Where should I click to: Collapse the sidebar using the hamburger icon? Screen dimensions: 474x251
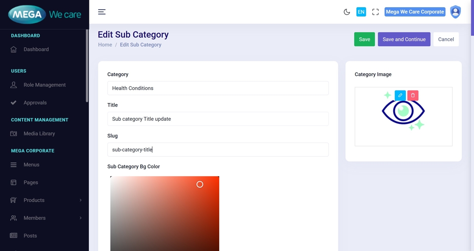click(x=102, y=12)
